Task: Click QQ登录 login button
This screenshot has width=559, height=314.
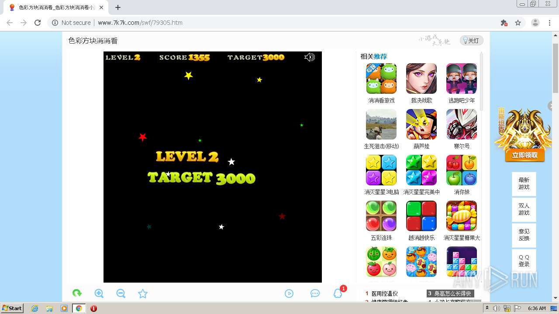Action: click(524, 261)
